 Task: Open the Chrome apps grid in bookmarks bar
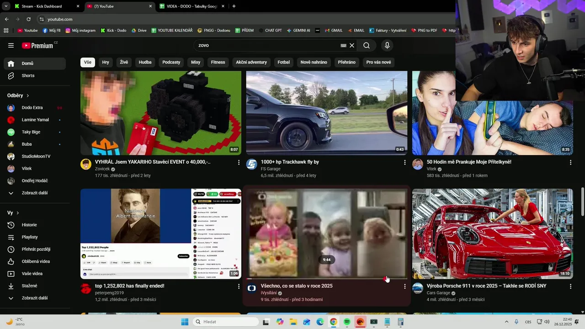point(6,30)
